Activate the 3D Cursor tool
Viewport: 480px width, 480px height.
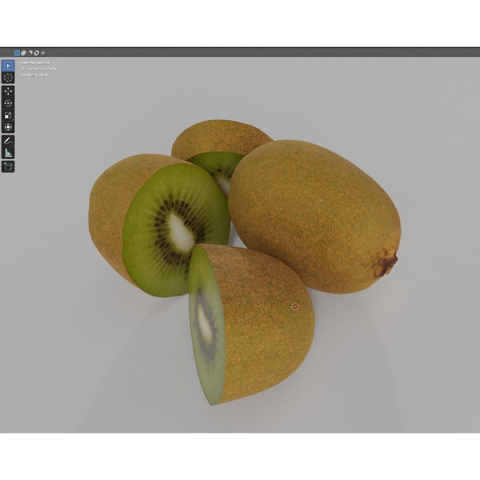point(8,78)
